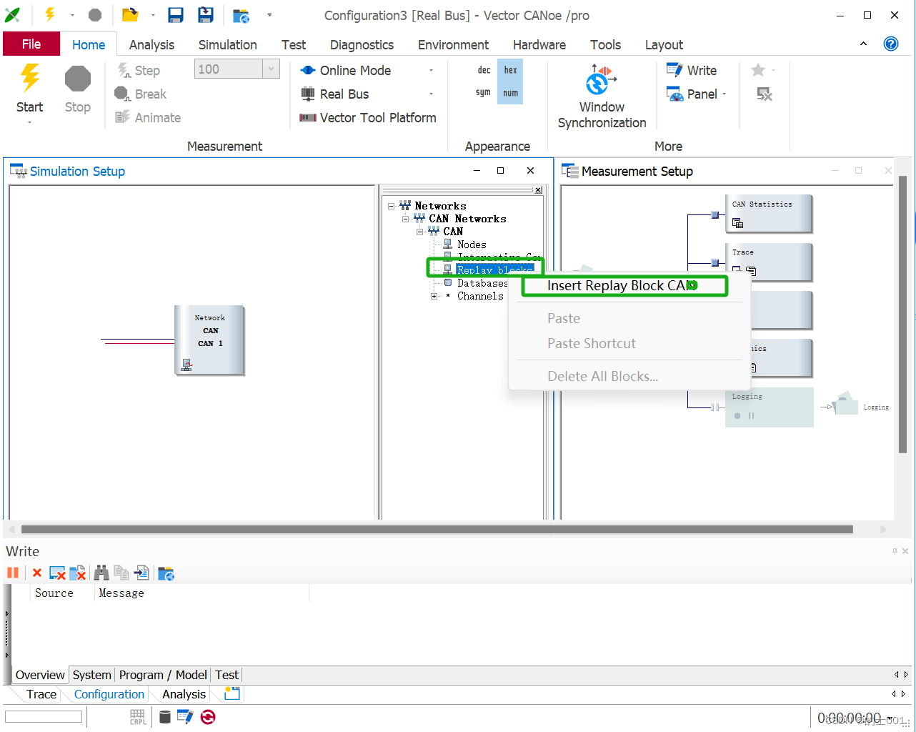
Task: Click the Start lightning bolt in the ribbon
Action: coord(30,78)
